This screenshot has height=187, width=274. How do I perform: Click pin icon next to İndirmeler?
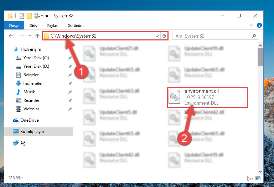[70, 83]
